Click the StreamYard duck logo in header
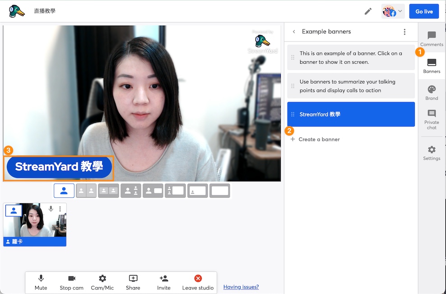This screenshot has height=294, width=446. point(17,11)
